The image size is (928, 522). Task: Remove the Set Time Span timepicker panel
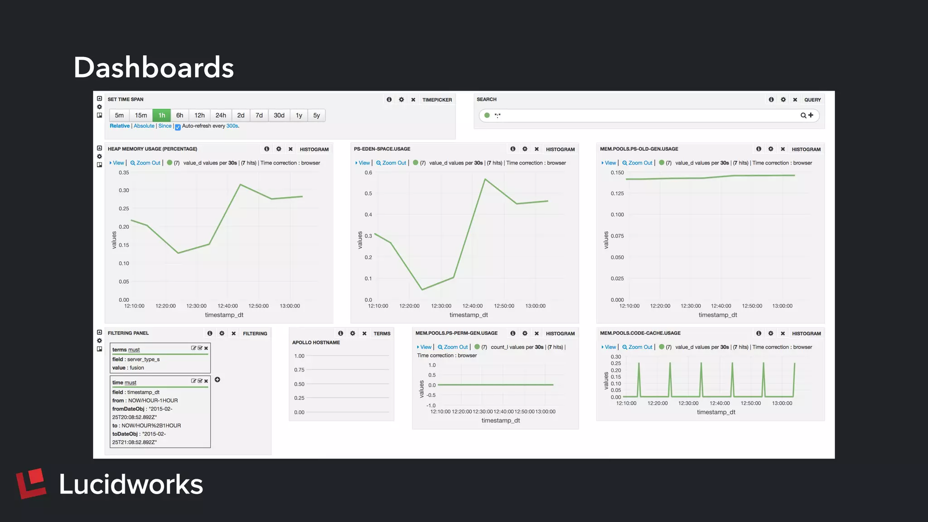click(x=413, y=100)
